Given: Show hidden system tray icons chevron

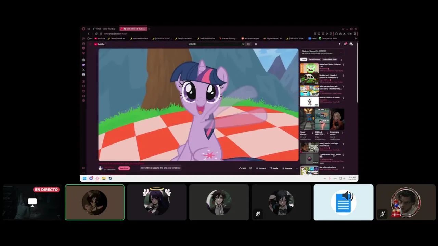Looking at the screenshot, I should 325,178.
